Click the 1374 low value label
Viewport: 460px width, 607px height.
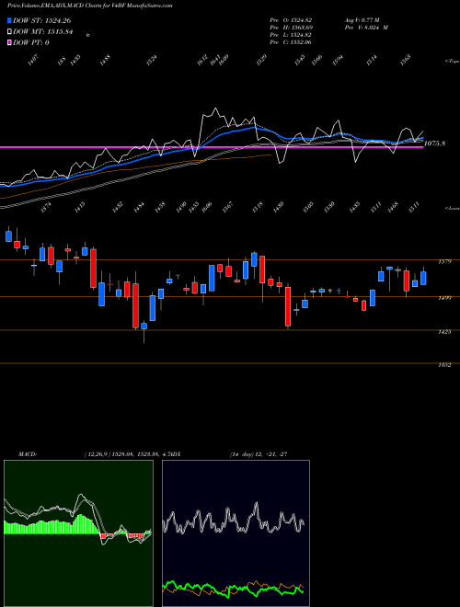[46, 208]
